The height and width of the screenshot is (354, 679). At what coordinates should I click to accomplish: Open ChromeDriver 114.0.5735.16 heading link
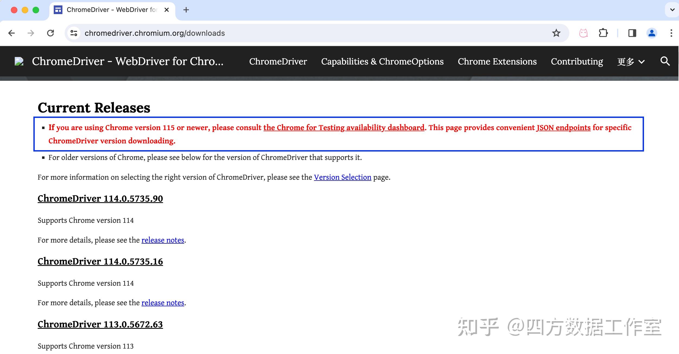100,261
